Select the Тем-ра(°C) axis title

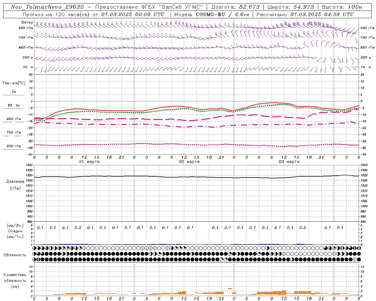14,83
